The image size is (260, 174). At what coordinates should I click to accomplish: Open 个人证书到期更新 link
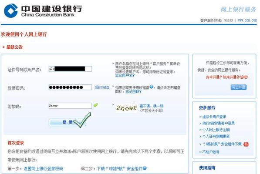pyautogui.click(x=216, y=137)
